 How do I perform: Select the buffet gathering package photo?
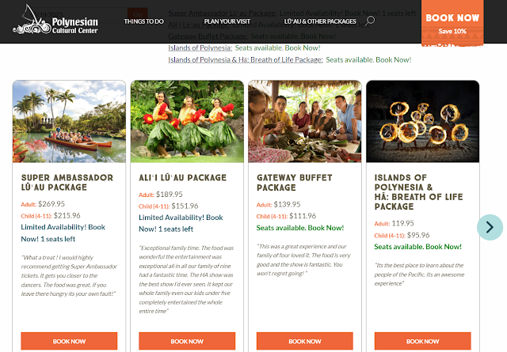tap(304, 122)
